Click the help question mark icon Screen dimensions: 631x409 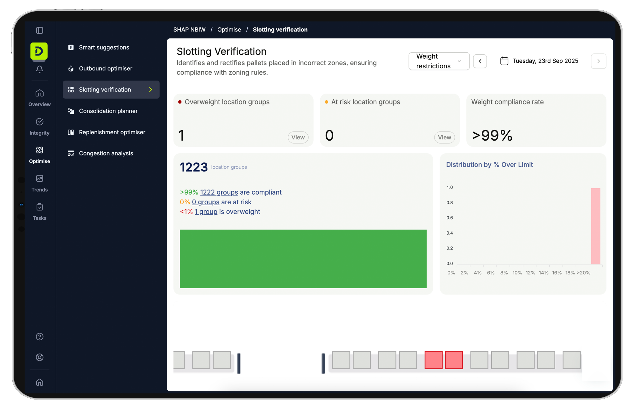pos(39,336)
